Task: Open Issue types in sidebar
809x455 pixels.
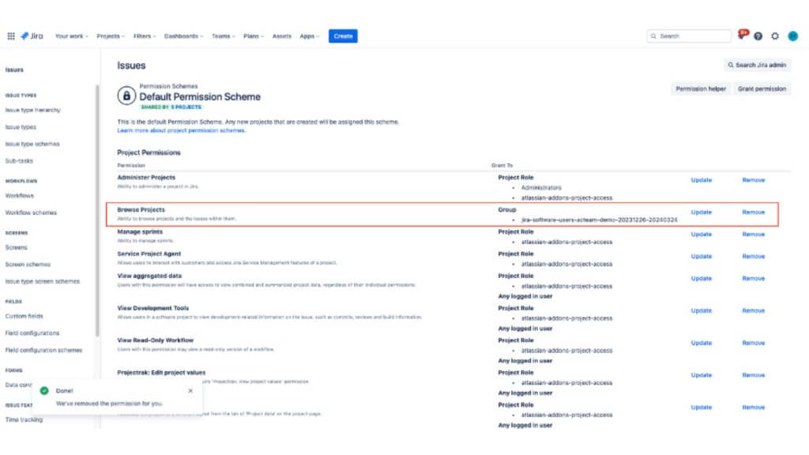Action: point(21,127)
